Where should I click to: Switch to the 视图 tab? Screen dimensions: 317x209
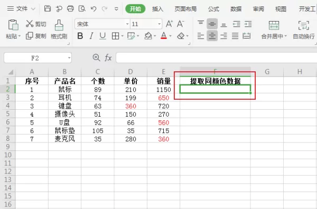[x=281, y=9]
